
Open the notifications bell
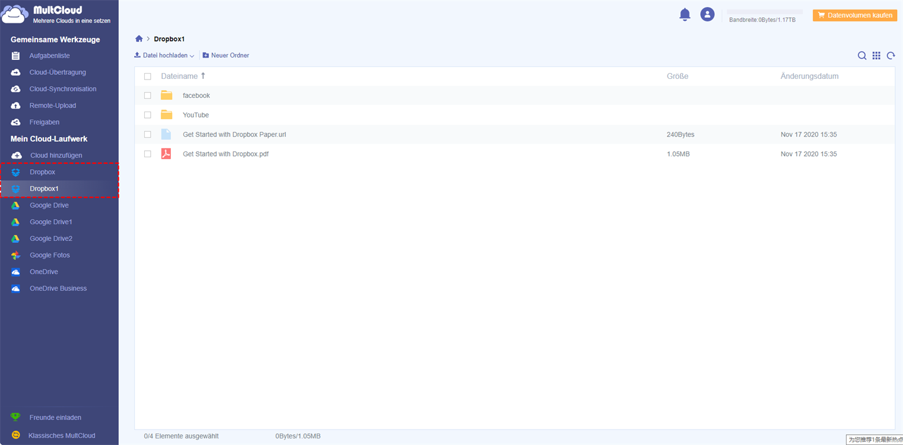[x=685, y=15]
